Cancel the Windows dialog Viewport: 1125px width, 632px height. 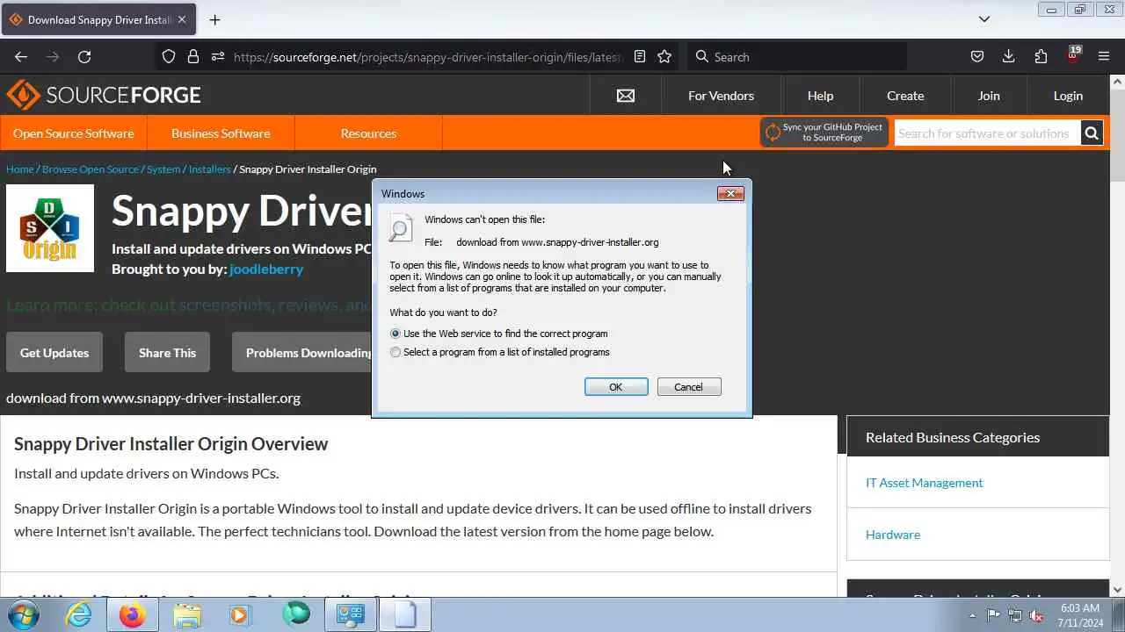(689, 387)
